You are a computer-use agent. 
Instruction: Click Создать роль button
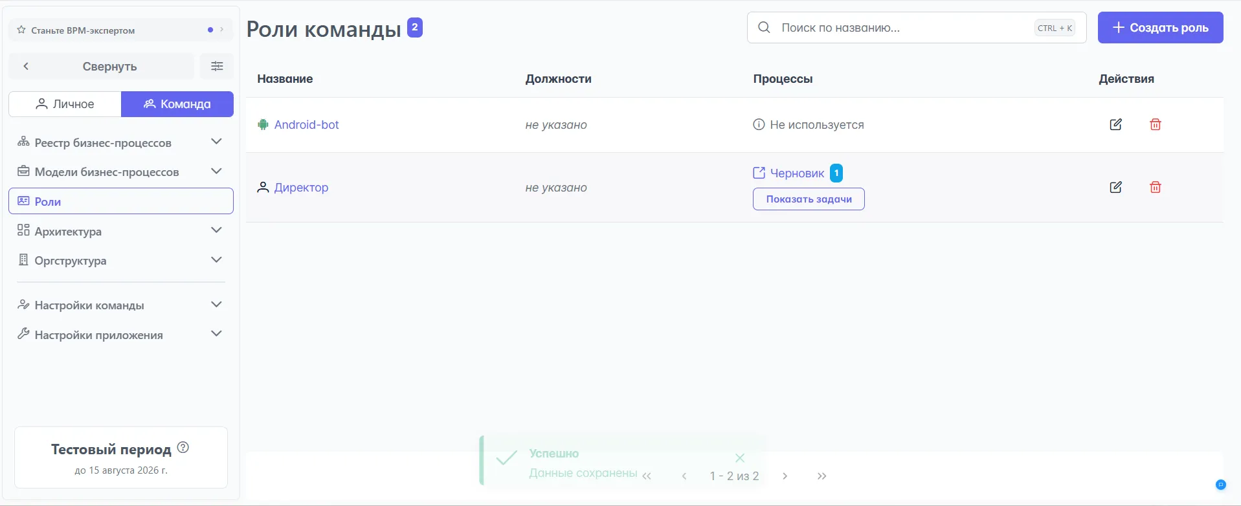pos(1160,28)
